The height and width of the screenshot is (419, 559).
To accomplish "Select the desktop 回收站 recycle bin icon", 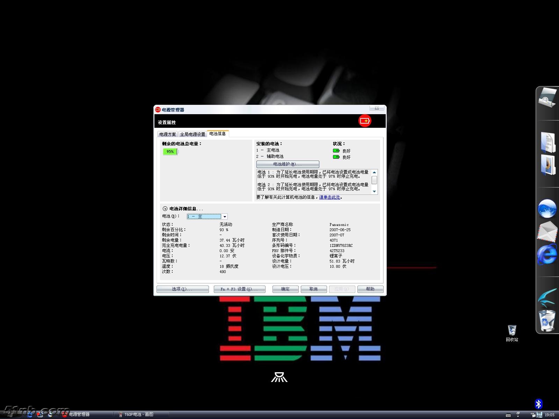I will [512, 333].
